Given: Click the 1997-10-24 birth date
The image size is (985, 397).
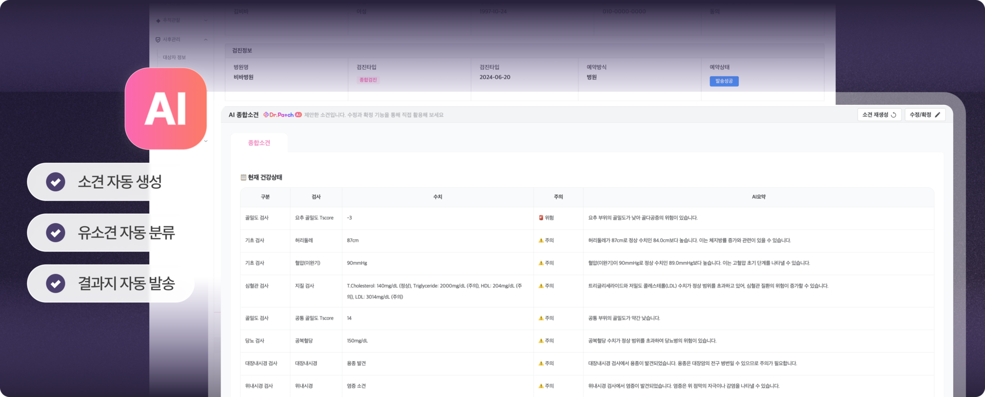Looking at the screenshot, I should coord(493,11).
